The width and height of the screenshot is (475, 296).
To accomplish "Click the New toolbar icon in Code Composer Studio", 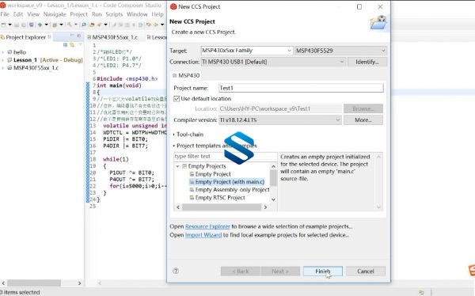I will 3,25.
